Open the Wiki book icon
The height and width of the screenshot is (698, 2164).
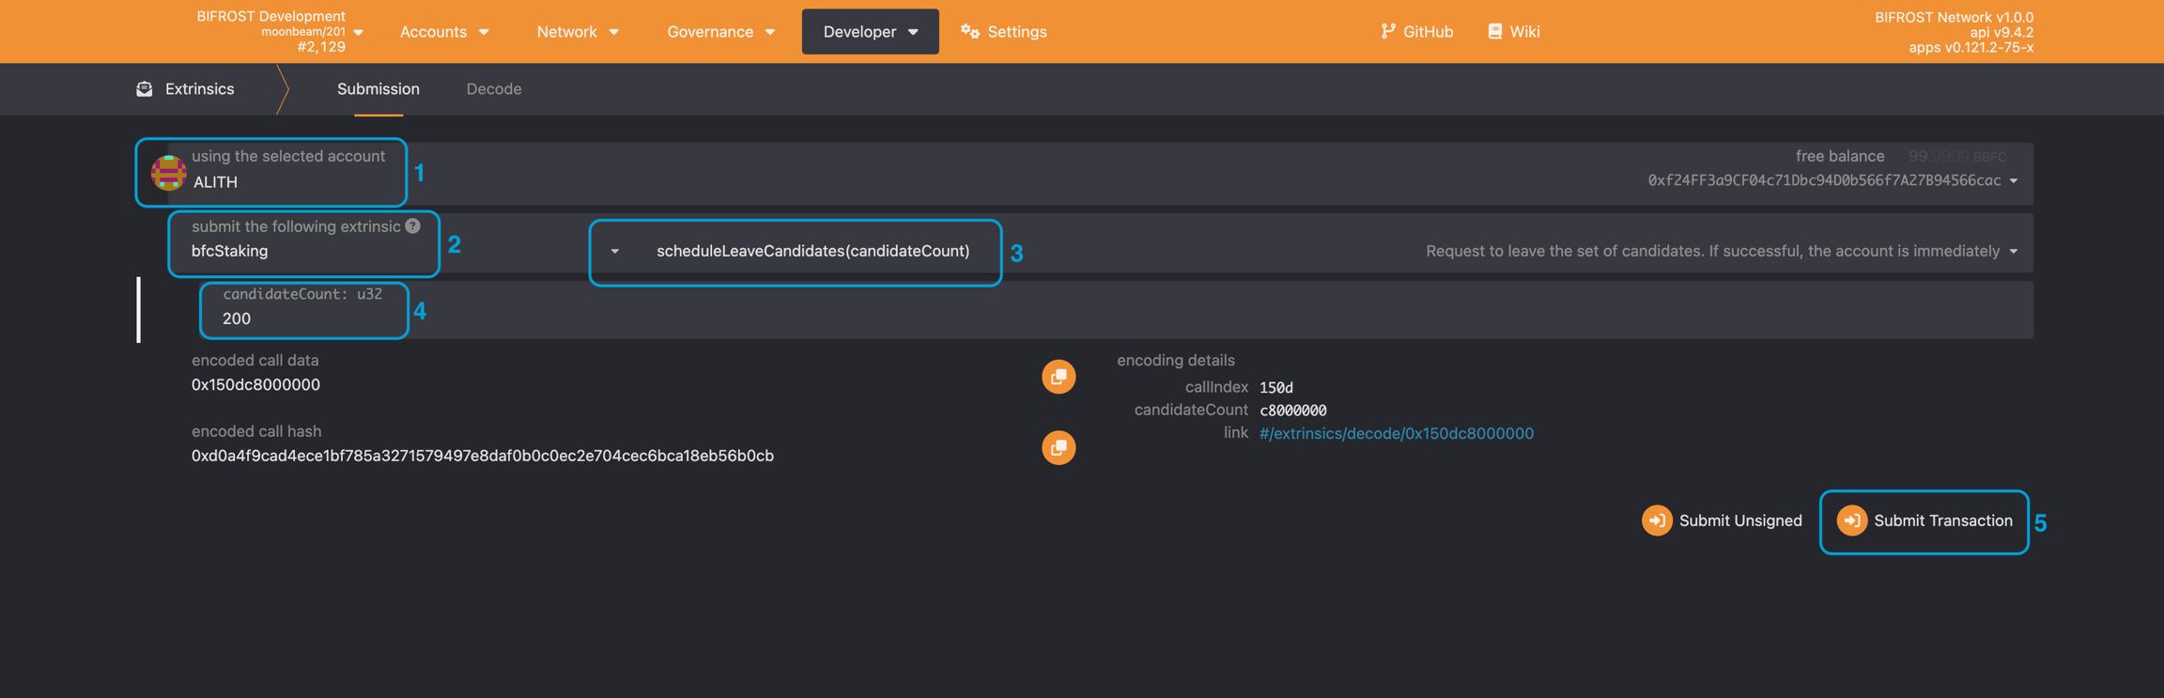[1494, 31]
